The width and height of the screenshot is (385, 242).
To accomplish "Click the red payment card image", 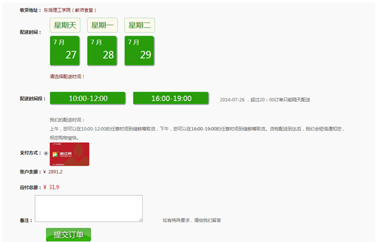I will pos(70,154).
